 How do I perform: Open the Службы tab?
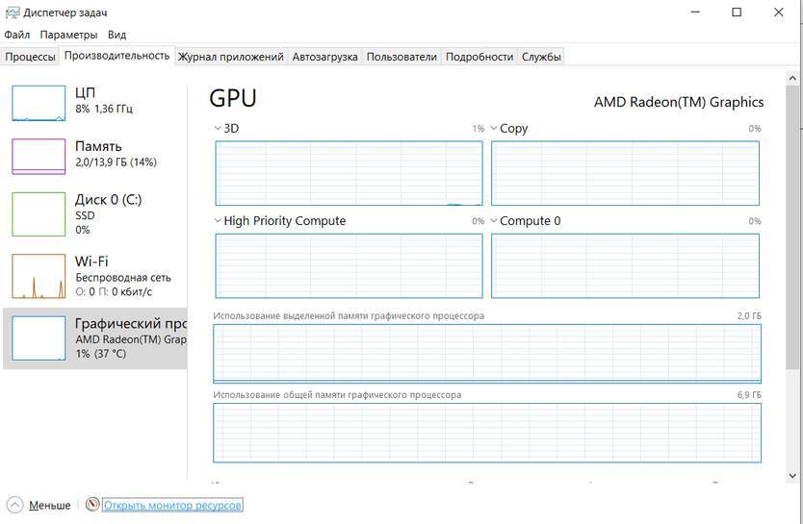[541, 57]
